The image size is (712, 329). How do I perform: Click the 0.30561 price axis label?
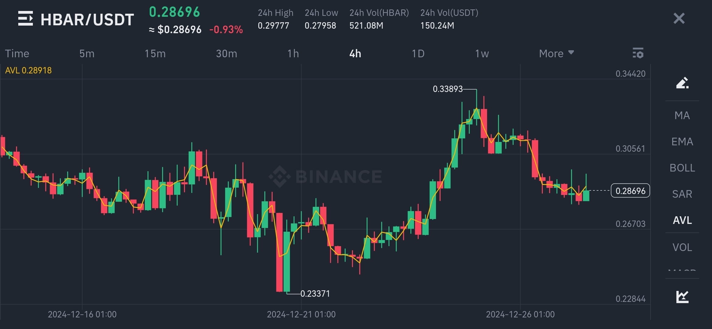tap(630, 149)
